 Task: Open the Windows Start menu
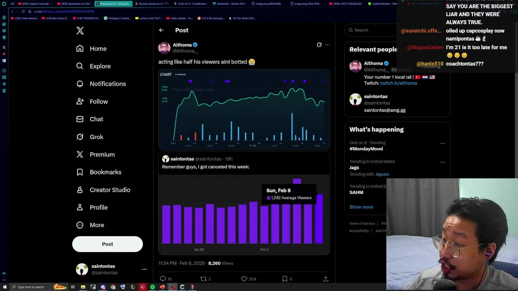(x=4, y=287)
